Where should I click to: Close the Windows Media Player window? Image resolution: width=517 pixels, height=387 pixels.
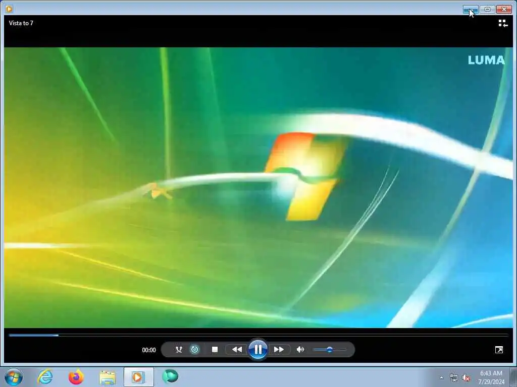tap(504, 10)
